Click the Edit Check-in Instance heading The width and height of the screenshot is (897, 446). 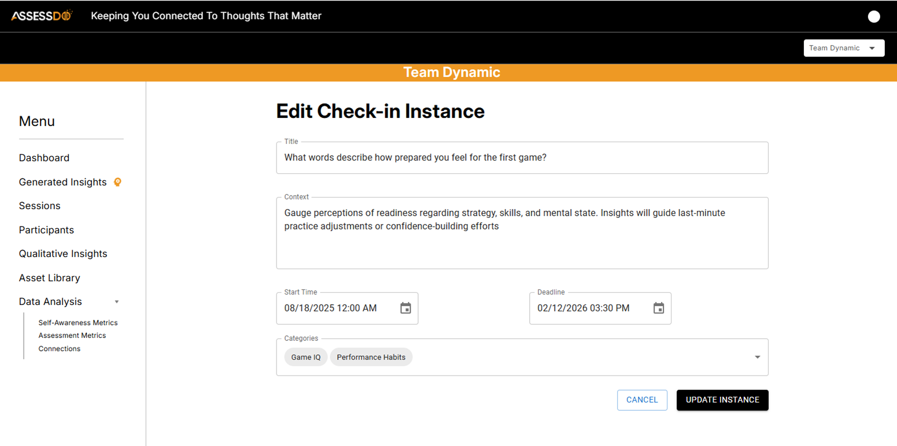(x=381, y=111)
